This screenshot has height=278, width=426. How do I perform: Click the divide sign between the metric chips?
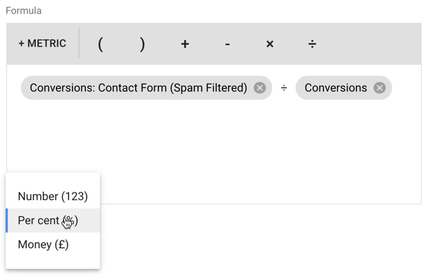tap(284, 88)
